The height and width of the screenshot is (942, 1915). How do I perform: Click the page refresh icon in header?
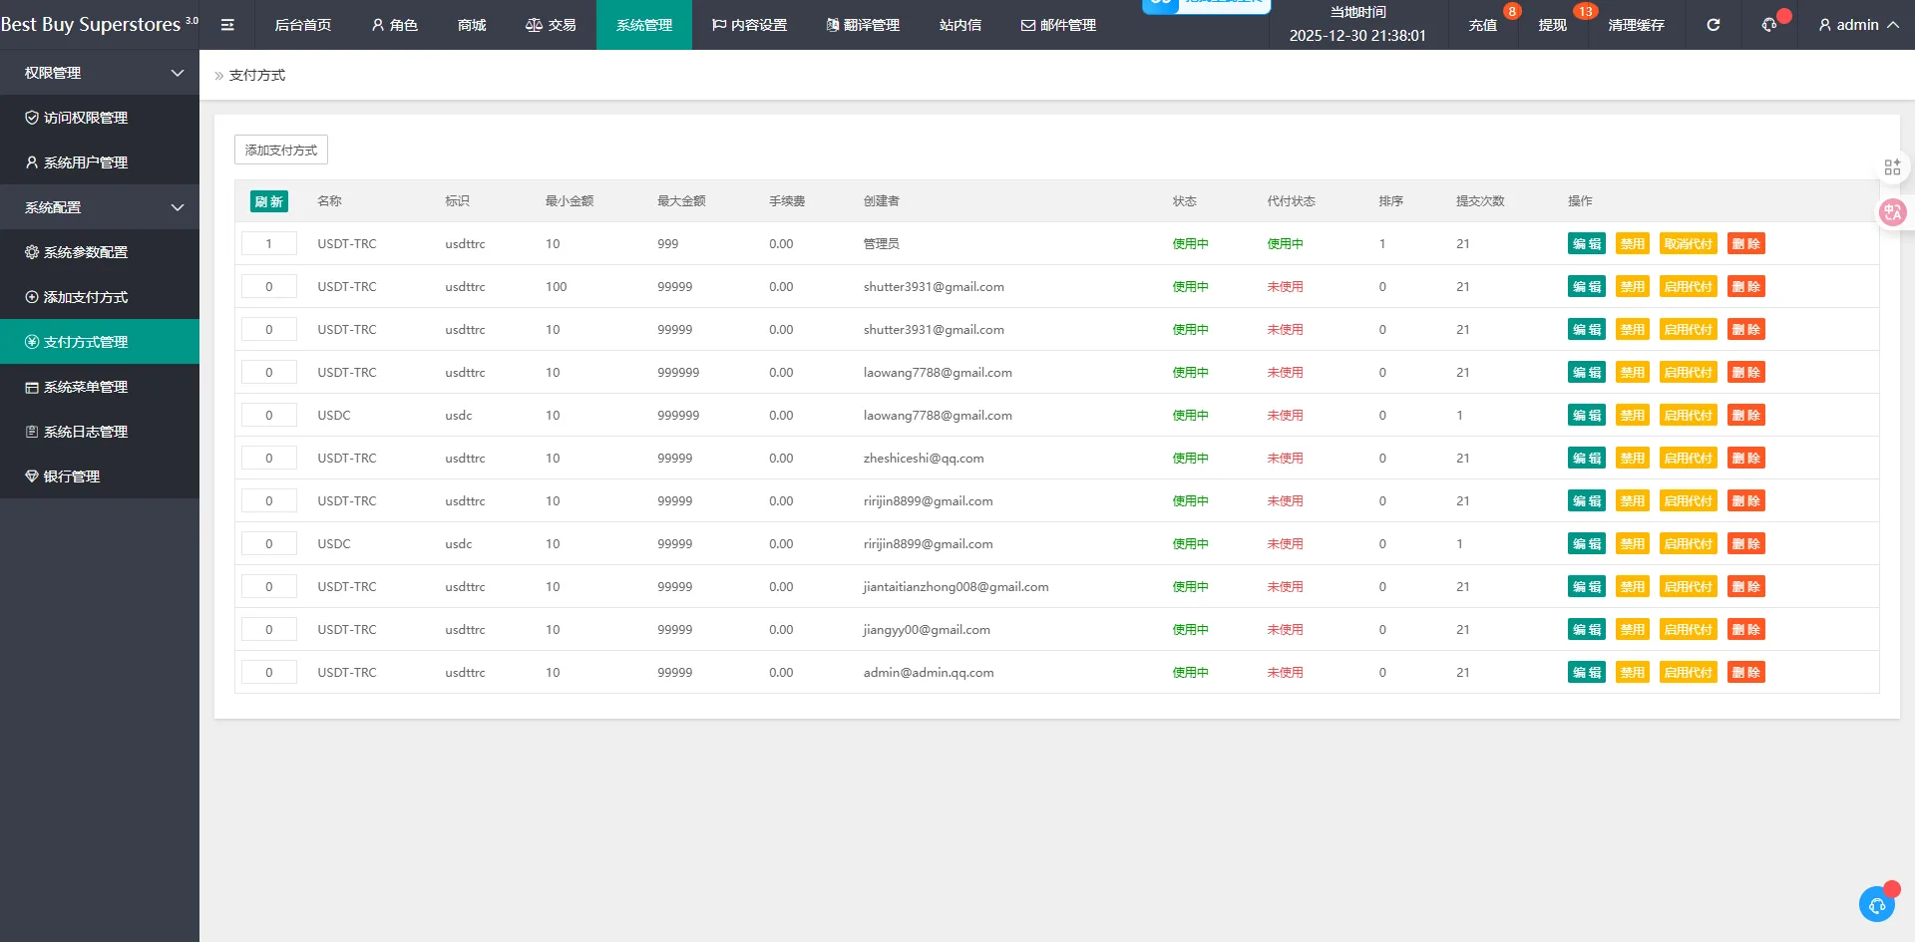coord(1713,25)
